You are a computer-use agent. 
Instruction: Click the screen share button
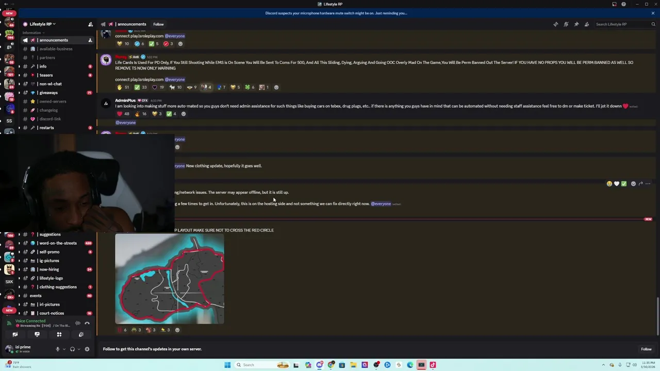pos(37,334)
